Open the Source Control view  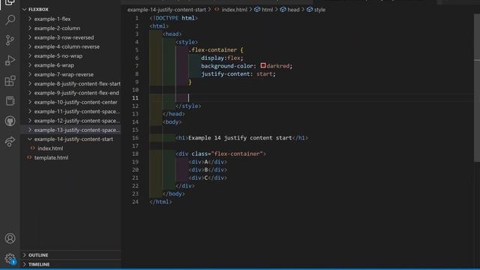(x=10, y=40)
